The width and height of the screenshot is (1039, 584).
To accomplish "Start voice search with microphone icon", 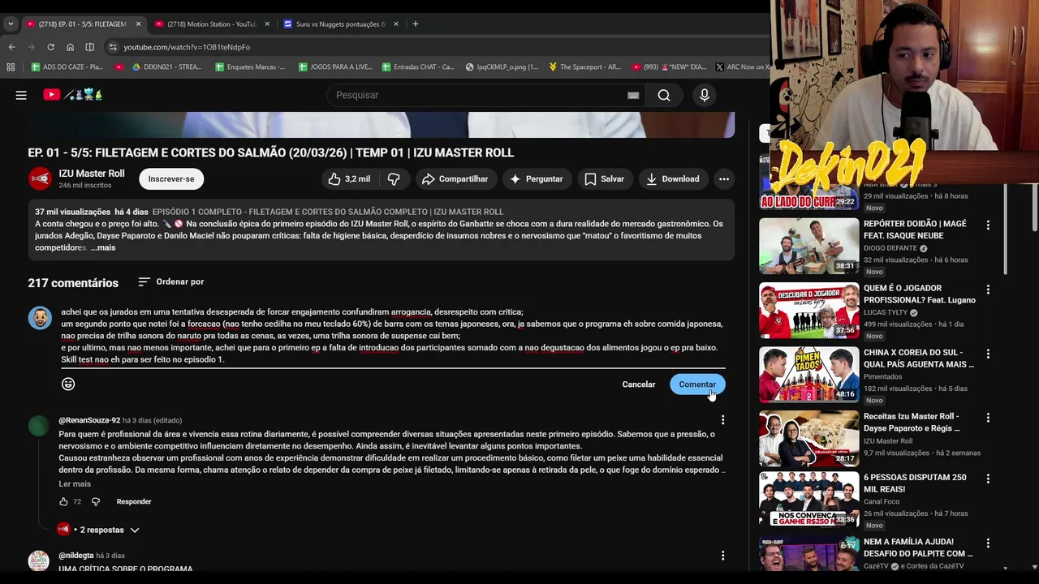I will click(x=705, y=95).
